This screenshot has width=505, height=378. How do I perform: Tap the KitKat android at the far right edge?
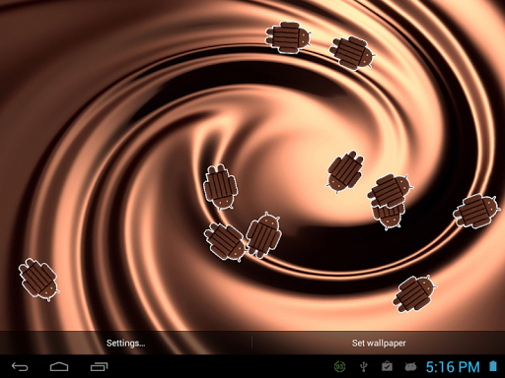pyautogui.click(x=476, y=211)
